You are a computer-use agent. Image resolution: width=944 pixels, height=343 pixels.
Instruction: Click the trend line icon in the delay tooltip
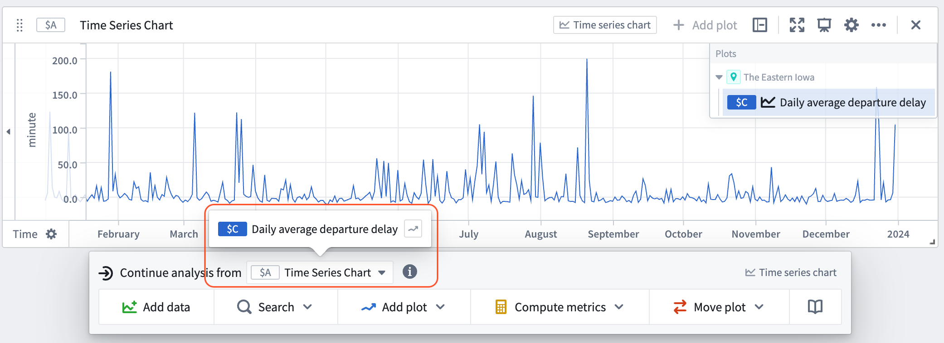[413, 229]
